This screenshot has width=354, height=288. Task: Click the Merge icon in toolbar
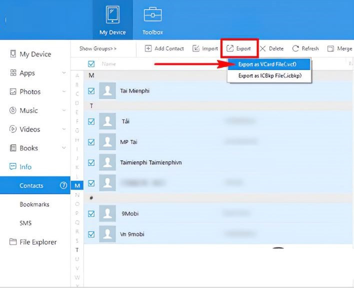pyautogui.click(x=330, y=48)
